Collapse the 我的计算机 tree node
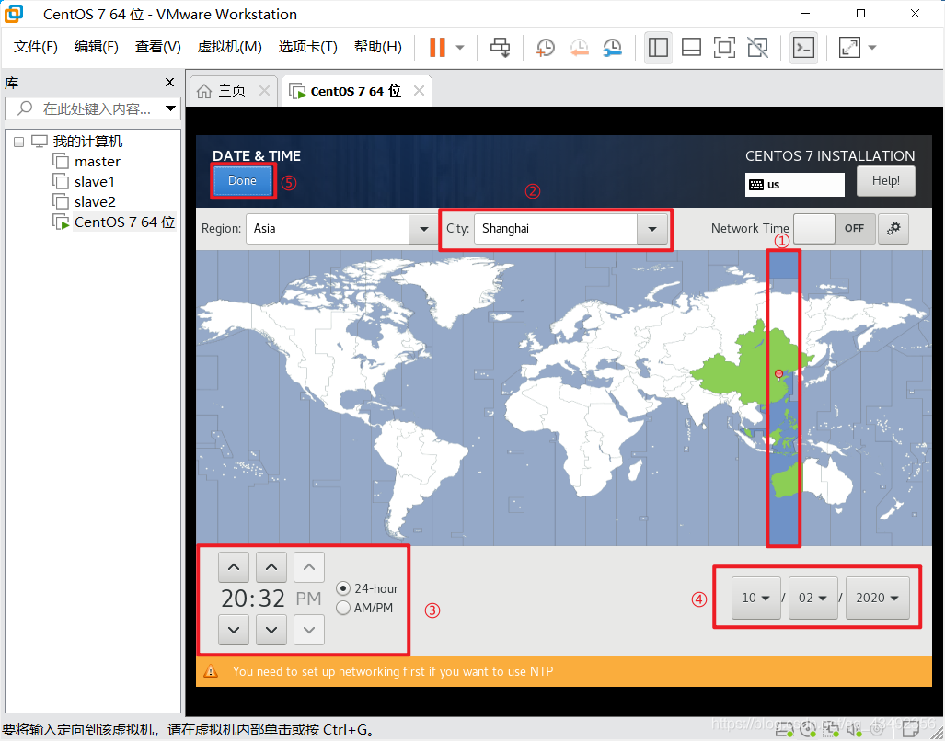Screen dimensions: 945x741 tap(18, 142)
